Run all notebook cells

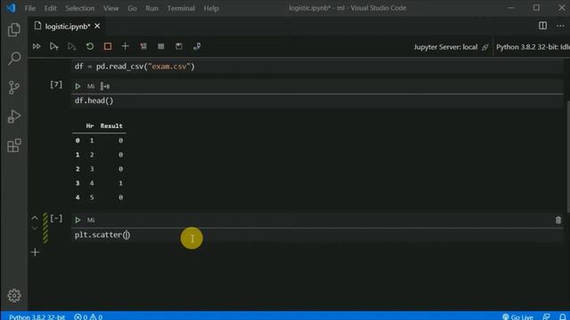(37, 46)
